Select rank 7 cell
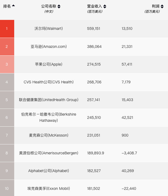Image resolution: width=168 pixels, height=196 pixels. click(x=7, y=135)
